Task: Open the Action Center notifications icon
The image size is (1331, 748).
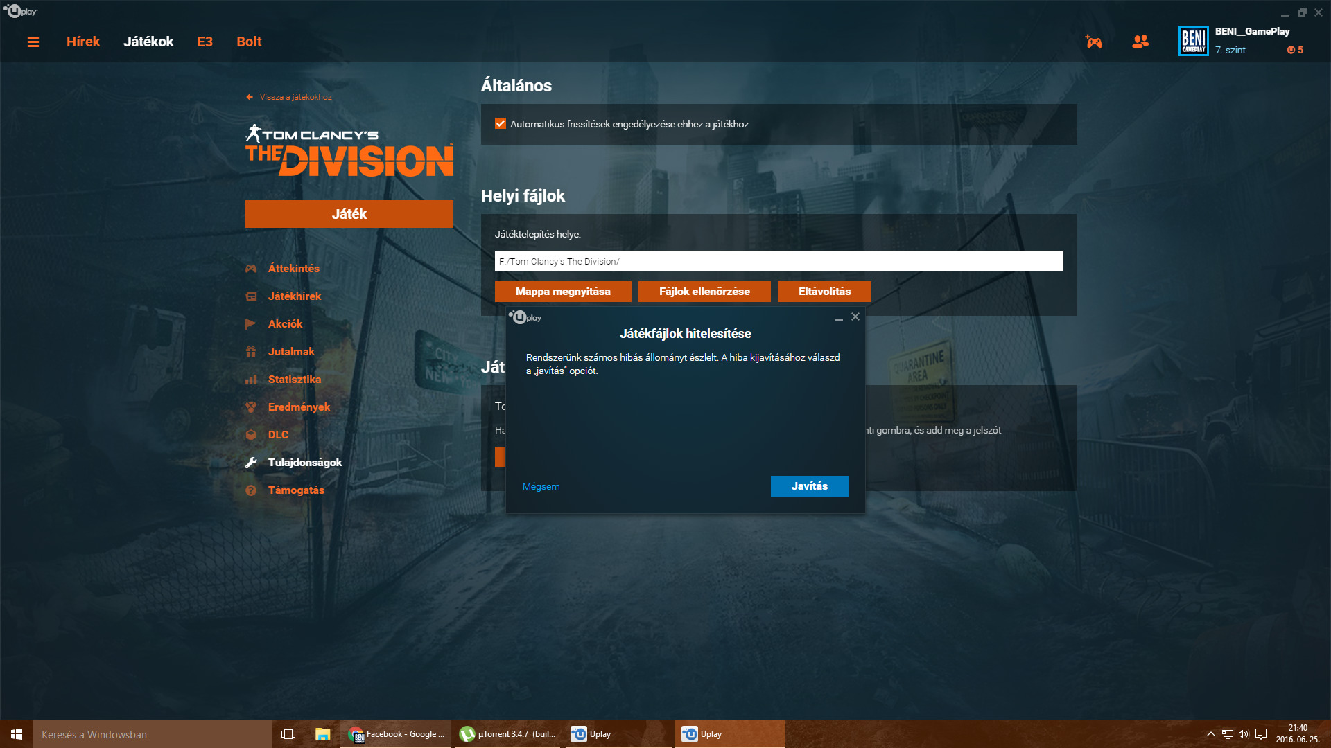Action: (1261, 734)
